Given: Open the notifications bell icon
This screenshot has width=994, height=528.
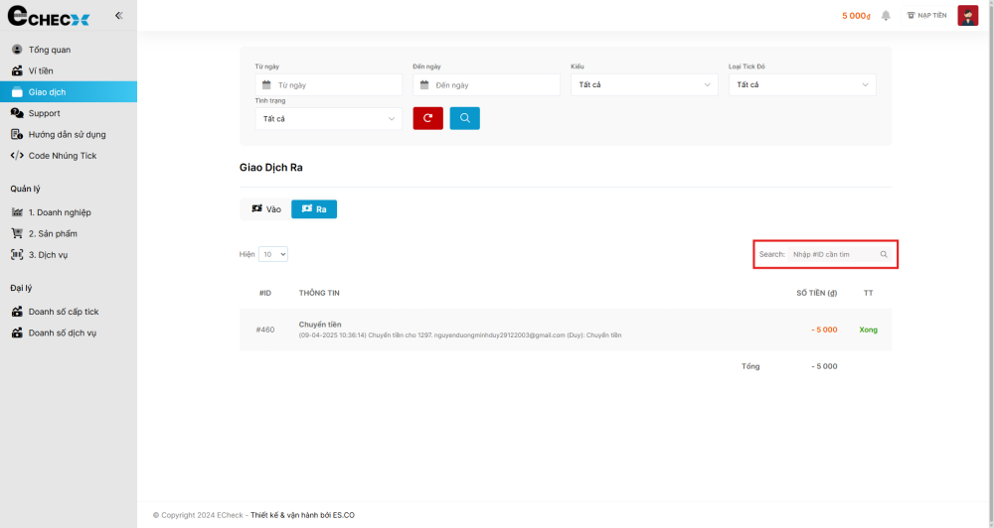Looking at the screenshot, I should coord(886,16).
